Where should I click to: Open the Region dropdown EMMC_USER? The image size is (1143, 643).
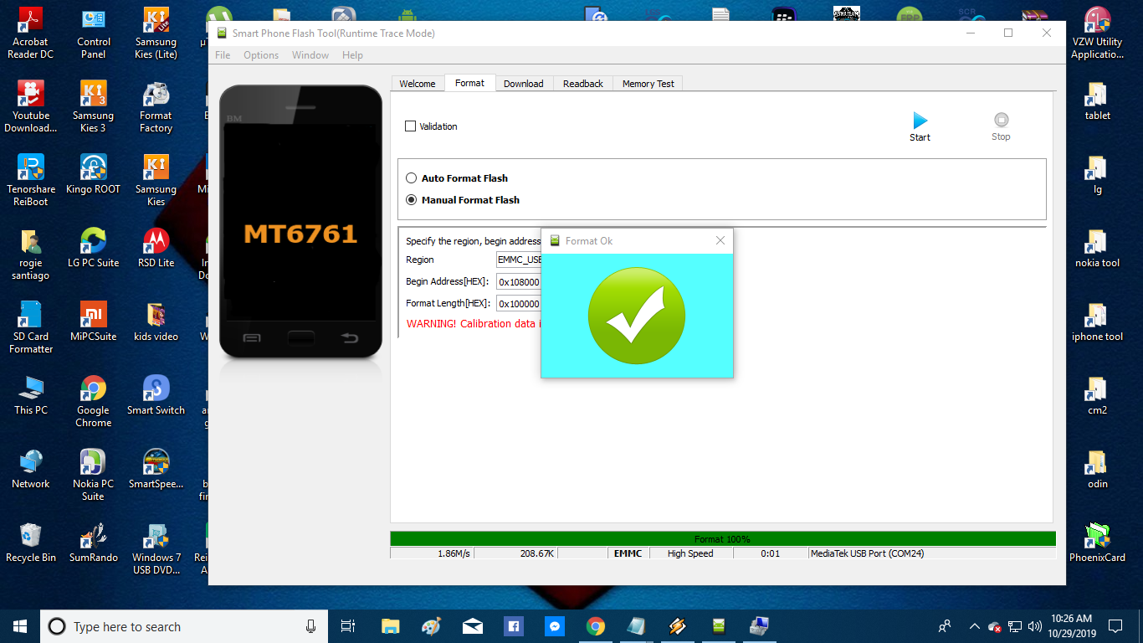pos(519,260)
